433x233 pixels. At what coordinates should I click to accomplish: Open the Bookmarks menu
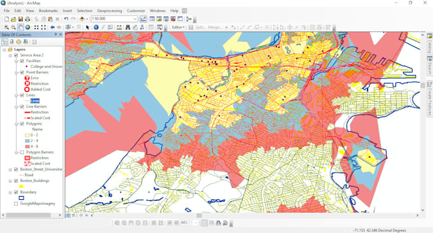[48, 11]
